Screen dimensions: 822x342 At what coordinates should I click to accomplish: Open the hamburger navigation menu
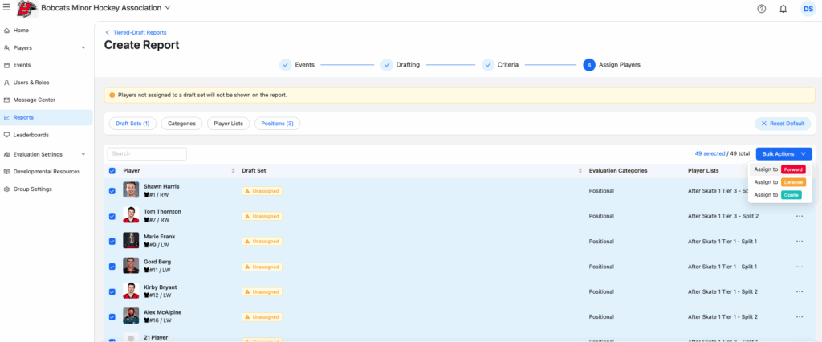(x=6, y=8)
